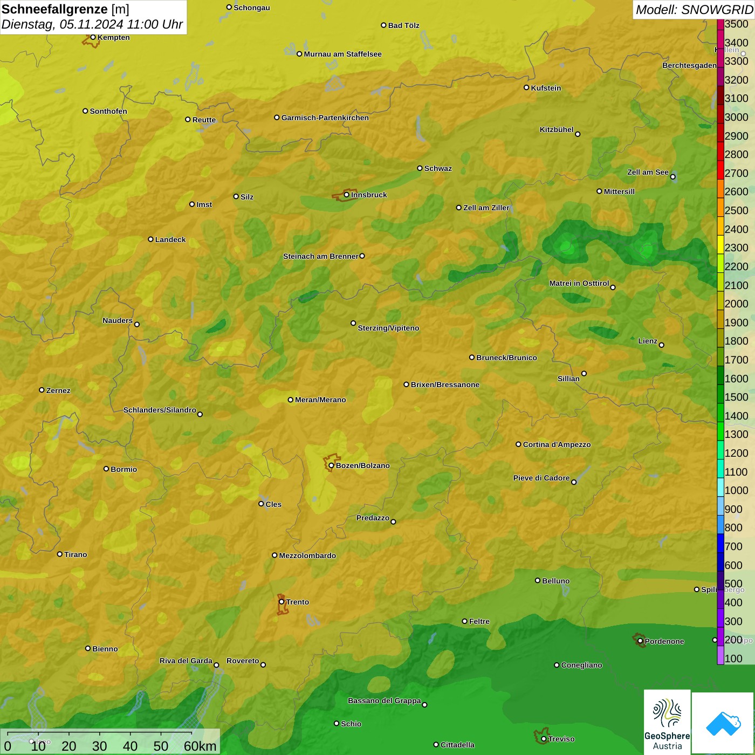Click the 'Matrei in Osttirol' label

pyautogui.click(x=579, y=283)
